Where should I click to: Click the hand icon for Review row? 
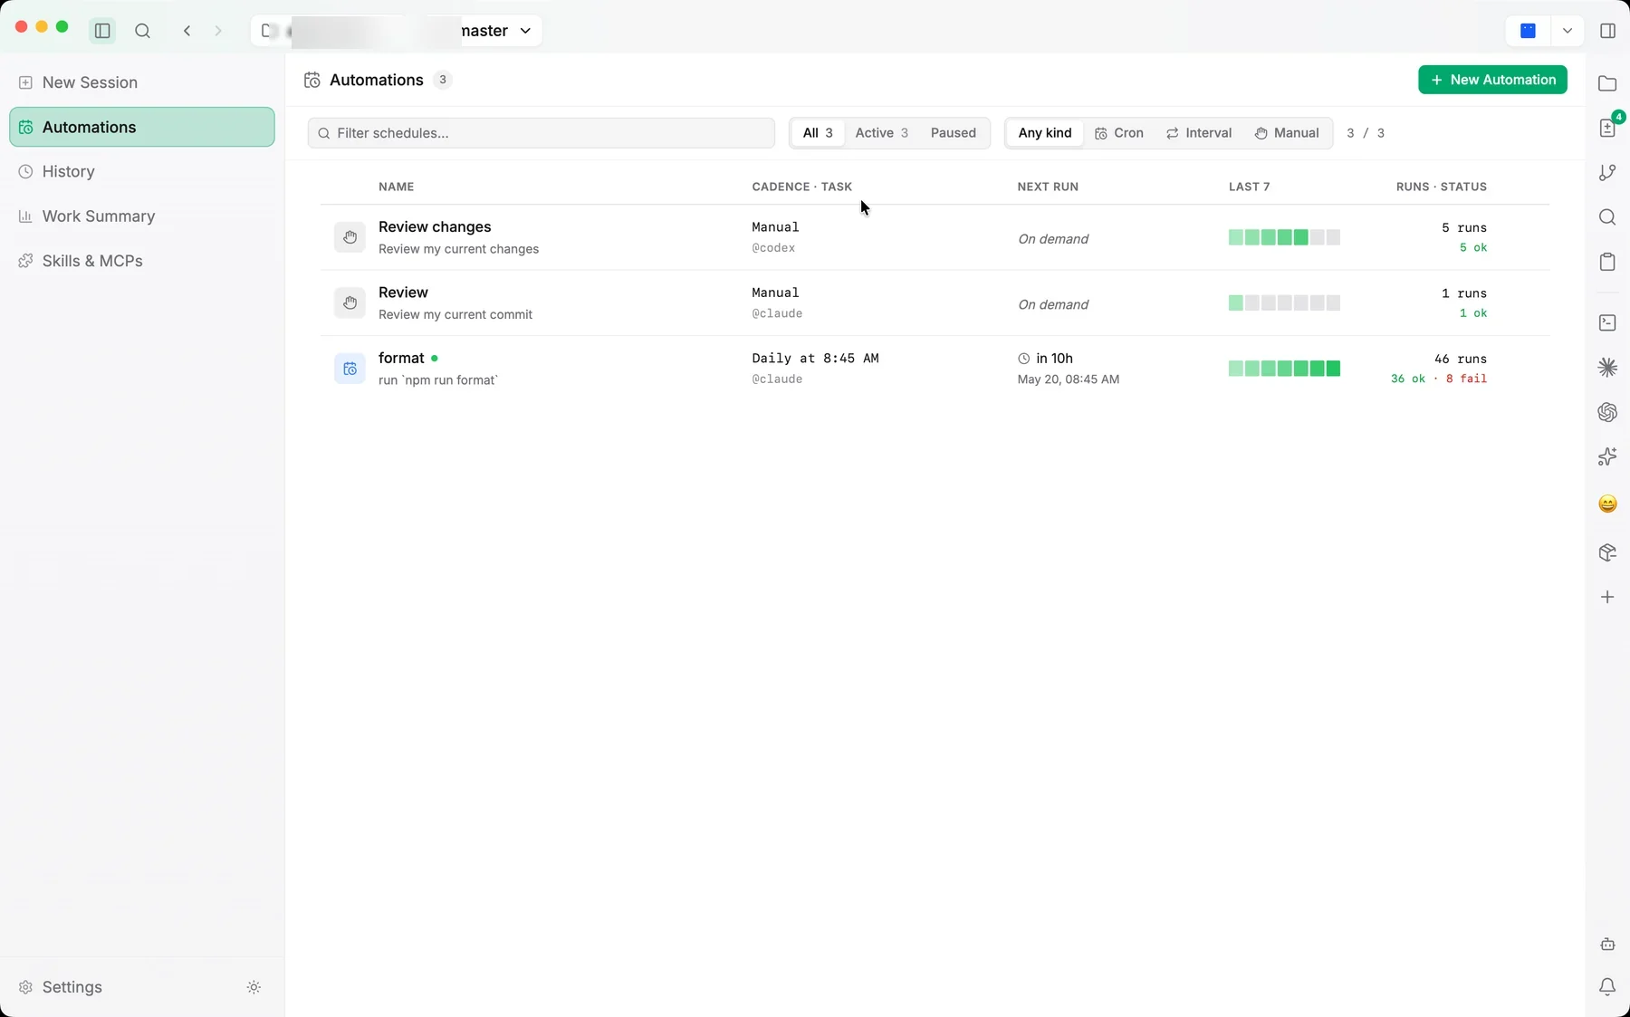click(350, 302)
